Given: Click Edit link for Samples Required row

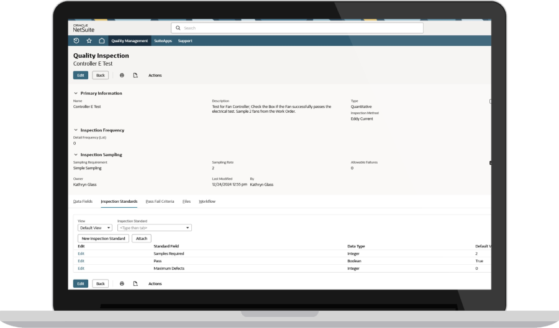Looking at the screenshot, I should click(81, 254).
